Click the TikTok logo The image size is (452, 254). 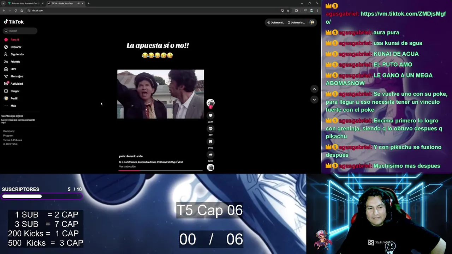(x=14, y=22)
